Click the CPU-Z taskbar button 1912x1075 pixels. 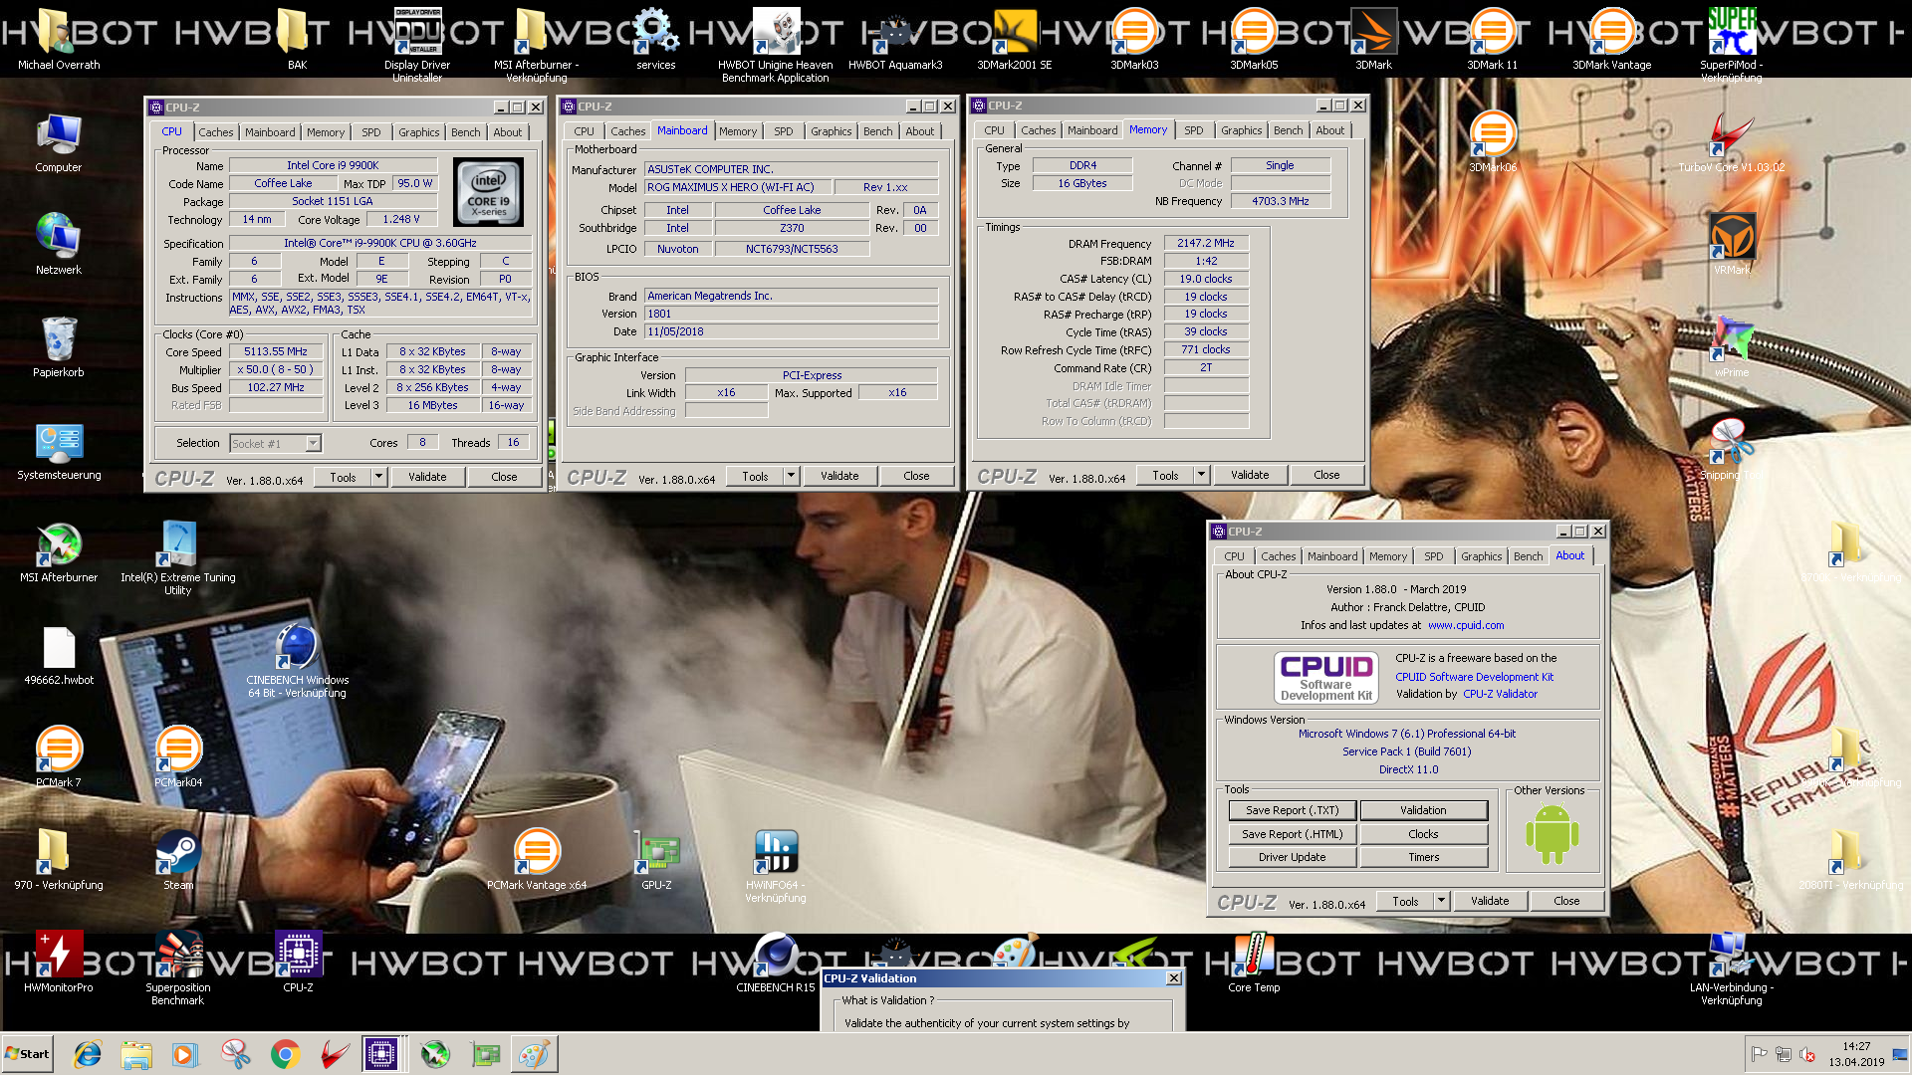click(381, 1054)
